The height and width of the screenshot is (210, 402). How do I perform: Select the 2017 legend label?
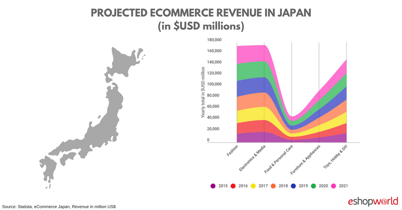pyautogui.click(x=263, y=186)
